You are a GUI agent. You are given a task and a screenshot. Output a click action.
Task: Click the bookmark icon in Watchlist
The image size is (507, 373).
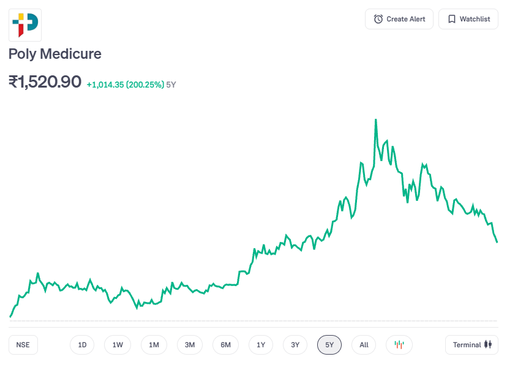tap(451, 19)
